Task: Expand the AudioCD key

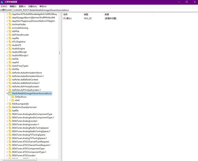Action: coord(7,45)
